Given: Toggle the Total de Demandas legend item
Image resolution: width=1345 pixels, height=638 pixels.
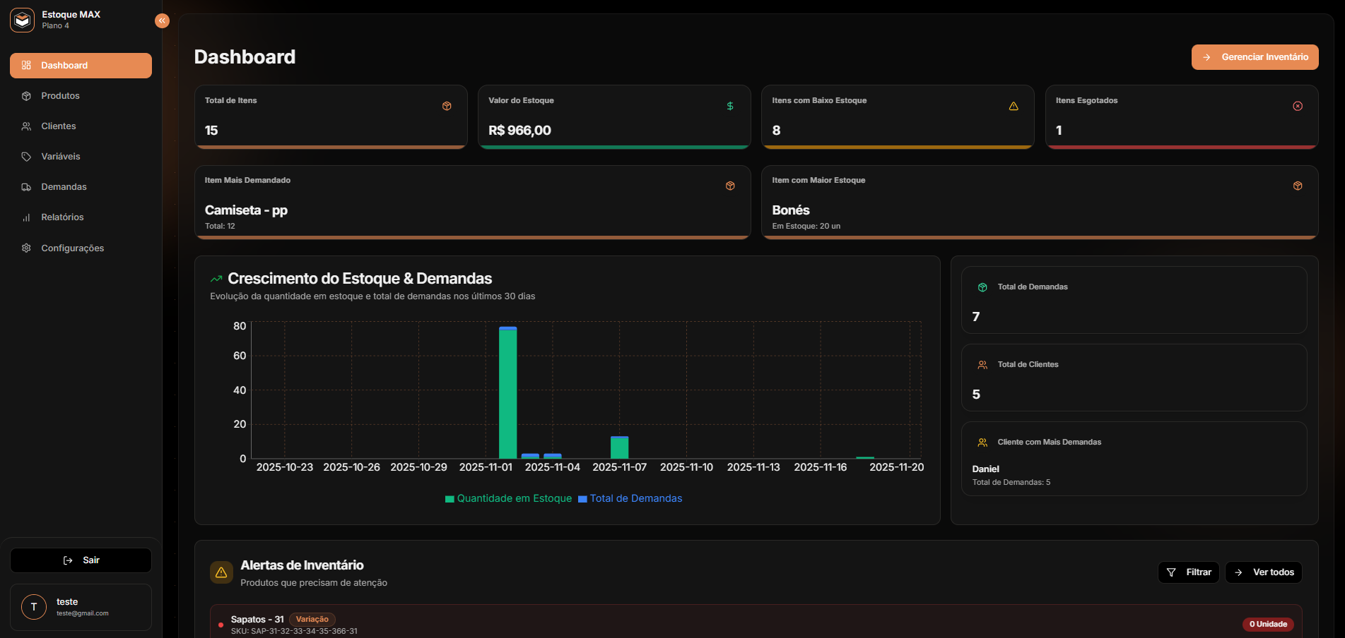Looking at the screenshot, I should tap(630, 498).
